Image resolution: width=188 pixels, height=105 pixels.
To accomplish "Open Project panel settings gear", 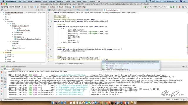I will coord(42,10).
